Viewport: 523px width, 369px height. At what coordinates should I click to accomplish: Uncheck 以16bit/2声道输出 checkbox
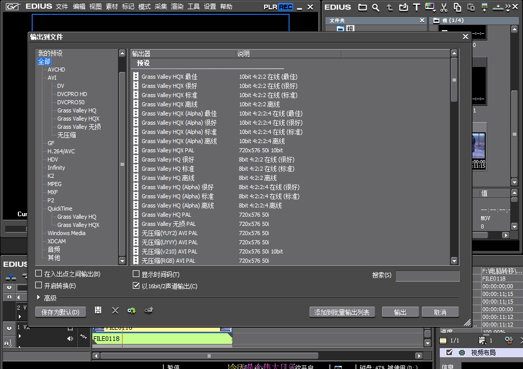pyautogui.click(x=136, y=286)
